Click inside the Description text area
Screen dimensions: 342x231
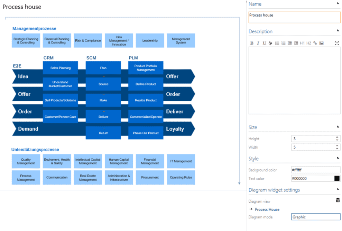(x=294, y=80)
